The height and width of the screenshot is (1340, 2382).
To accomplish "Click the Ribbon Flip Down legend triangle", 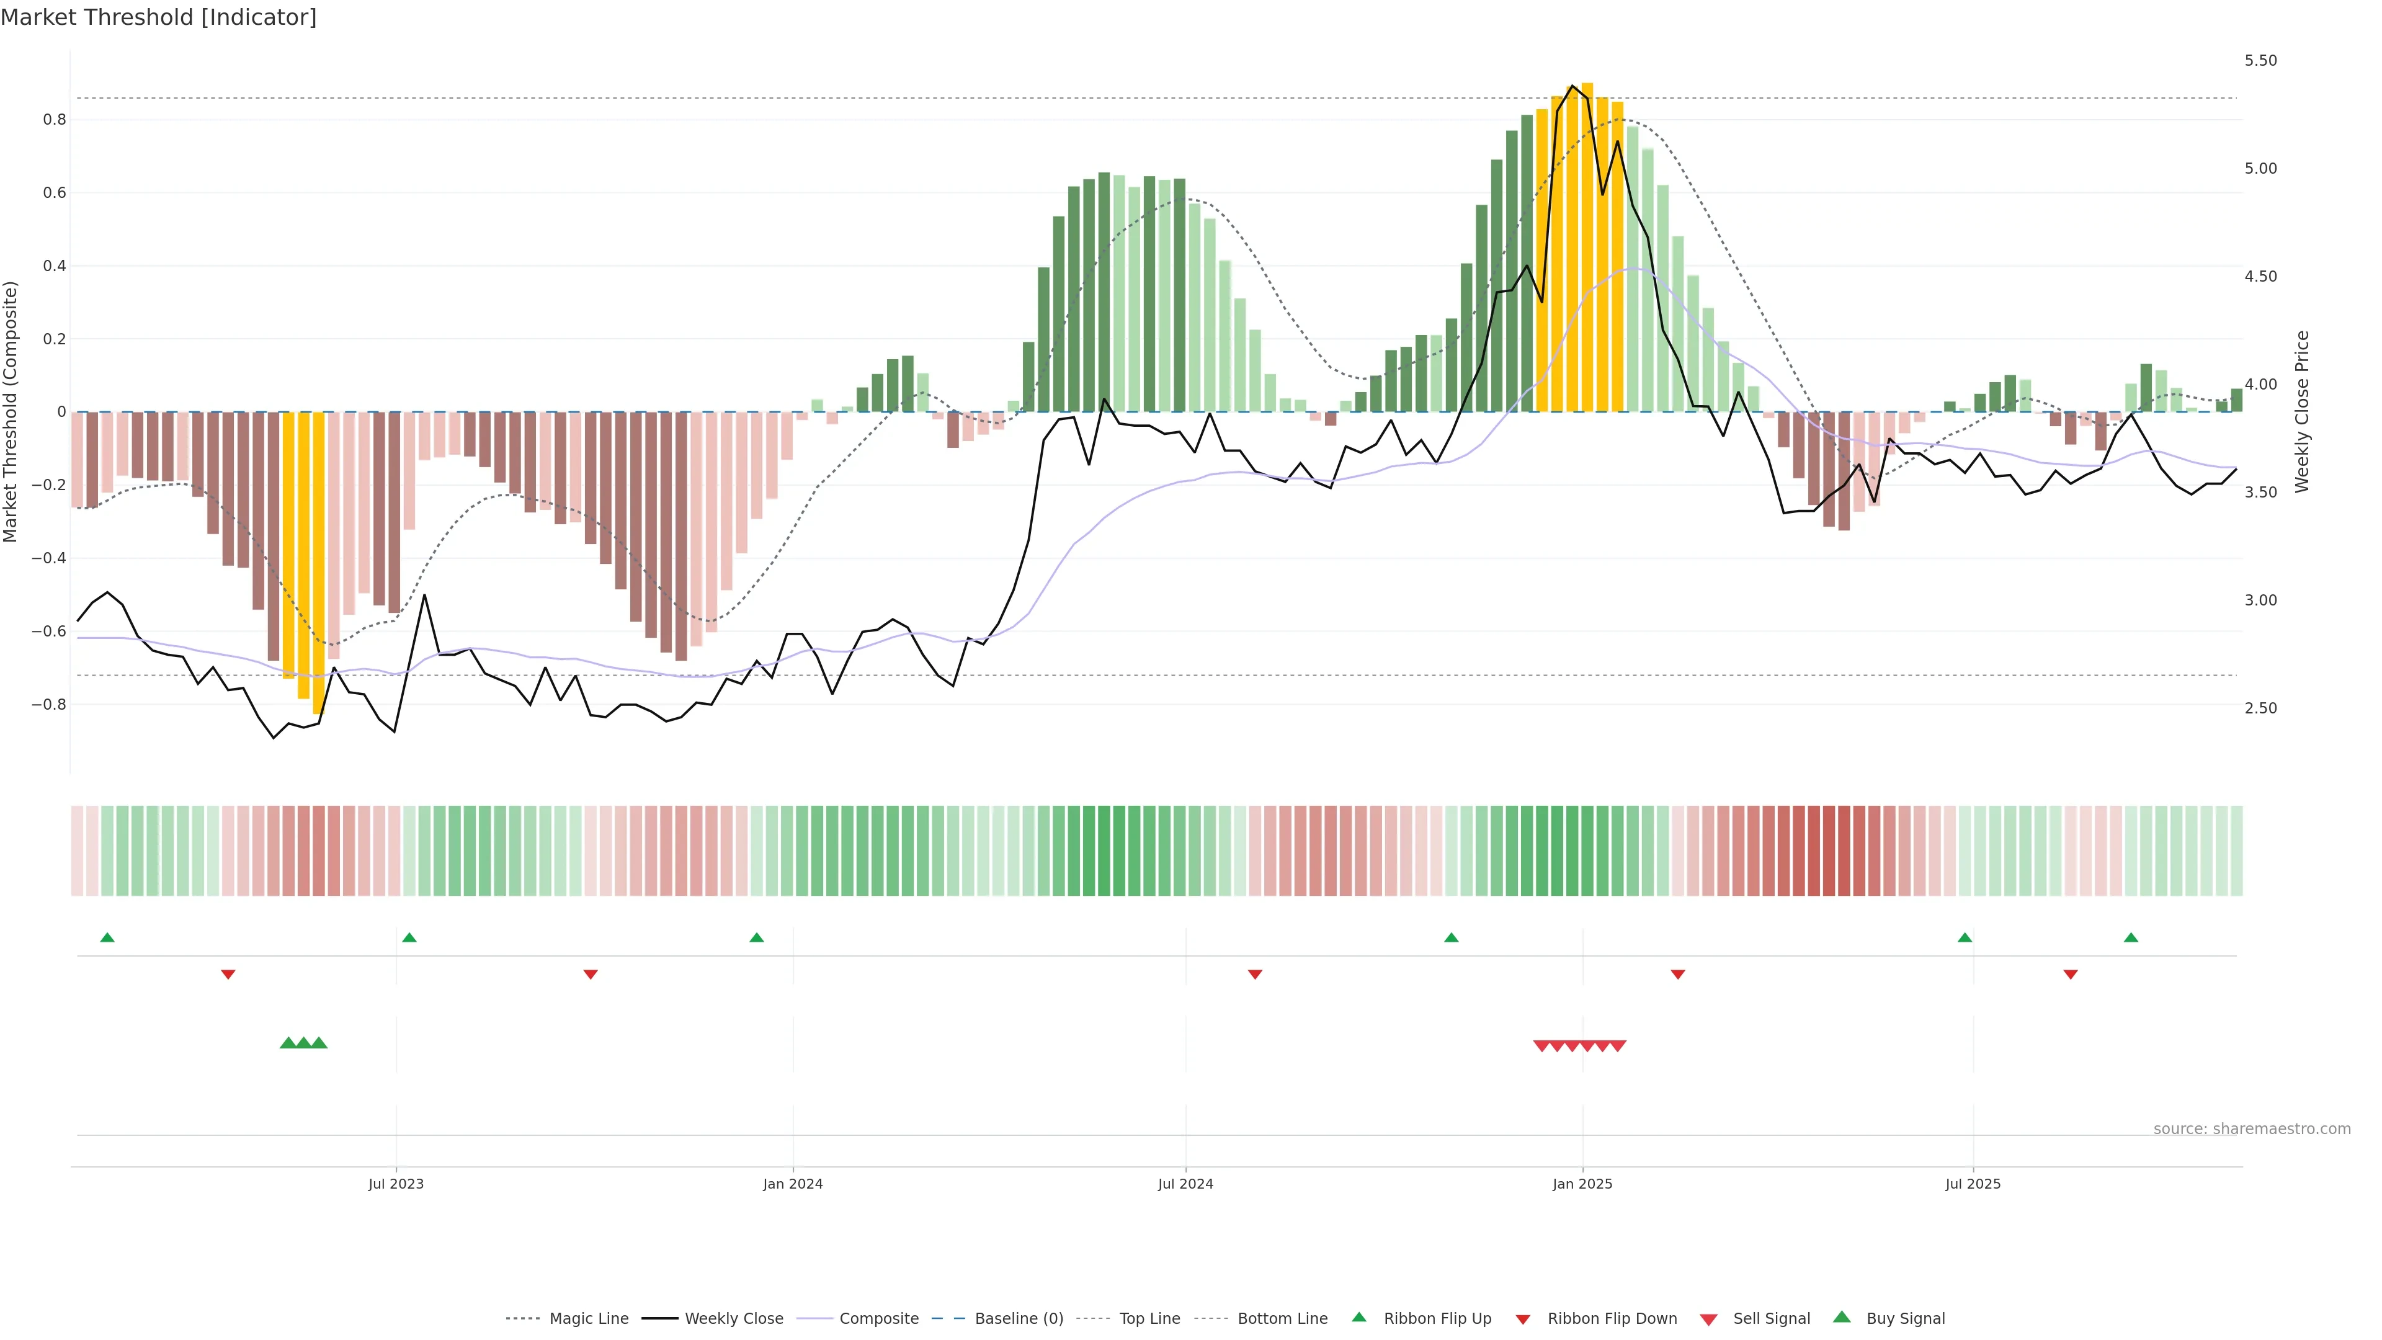I will pos(1523,1320).
